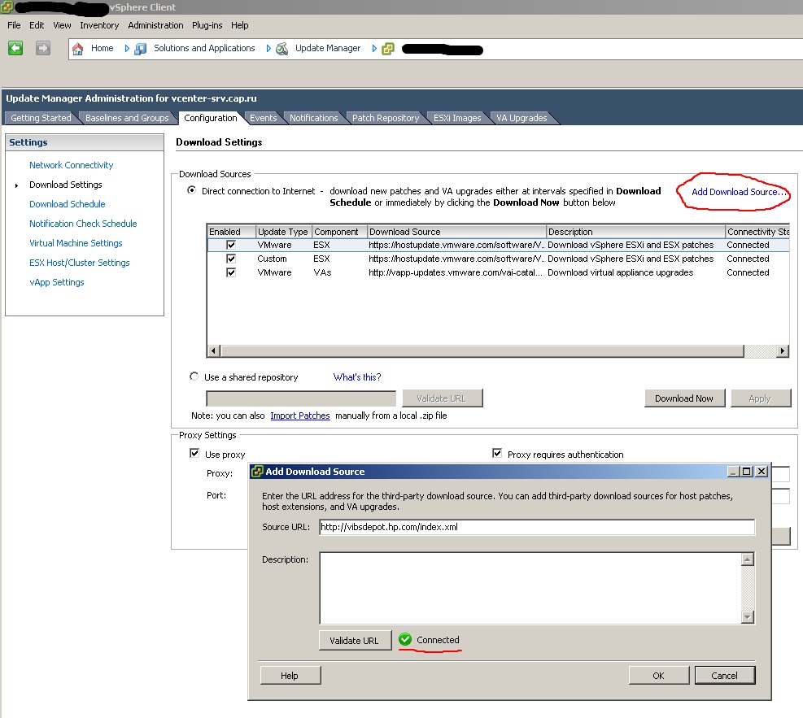
Task: Click the Add Download Source dialog title icon
Action: click(258, 472)
